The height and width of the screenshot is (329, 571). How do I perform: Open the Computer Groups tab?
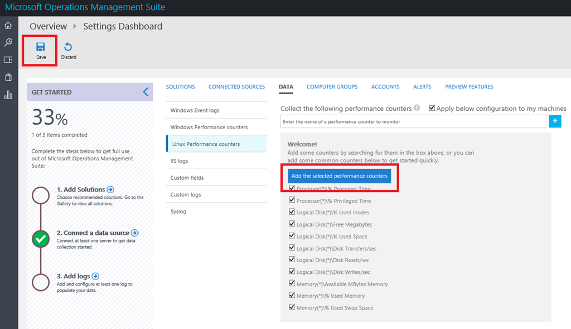coord(332,87)
